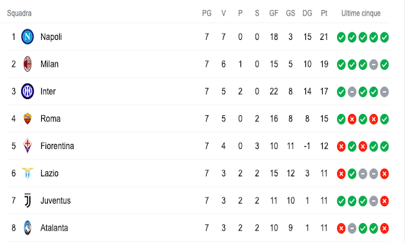Click the Roma club crest

pos(27,118)
